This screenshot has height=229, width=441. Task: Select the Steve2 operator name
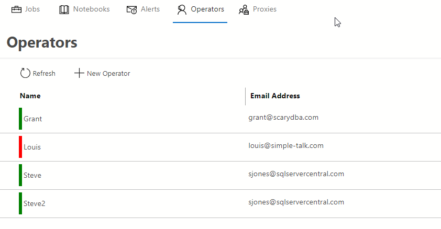coord(35,203)
